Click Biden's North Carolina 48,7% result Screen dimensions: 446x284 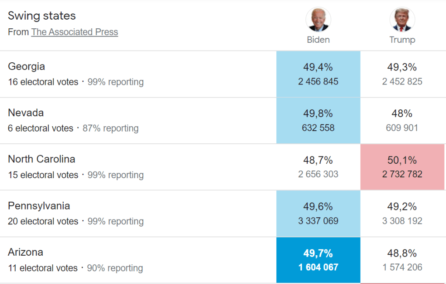pos(318,160)
